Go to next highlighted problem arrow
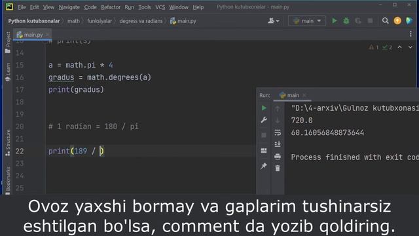 [x=410, y=47]
